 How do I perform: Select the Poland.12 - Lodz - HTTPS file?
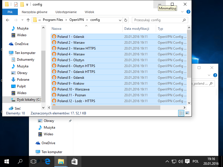[119, 101]
